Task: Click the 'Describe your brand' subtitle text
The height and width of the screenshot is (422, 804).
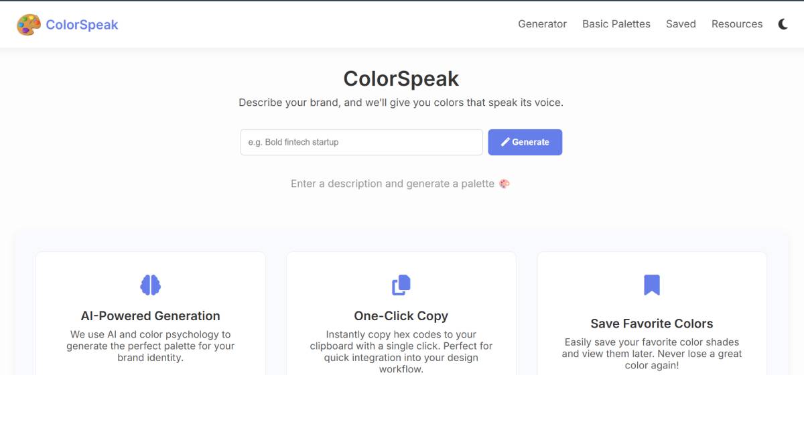Action: coord(401,103)
